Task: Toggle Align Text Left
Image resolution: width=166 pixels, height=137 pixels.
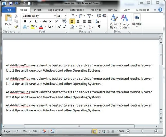Action: [x=72, y=21]
